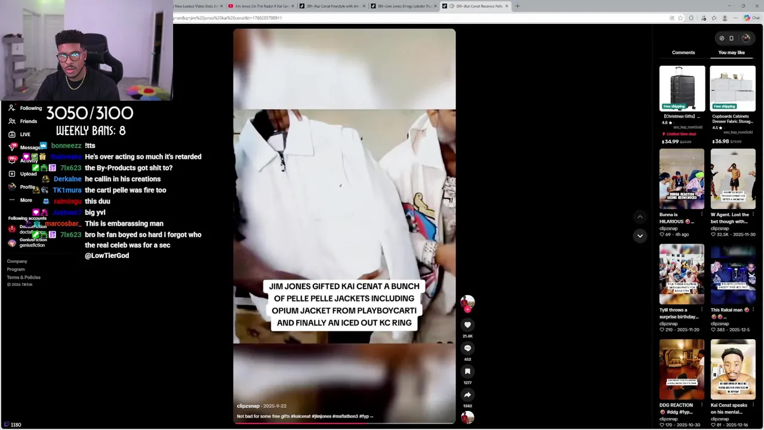Open the profile avatar at top right

pyautogui.click(x=745, y=38)
